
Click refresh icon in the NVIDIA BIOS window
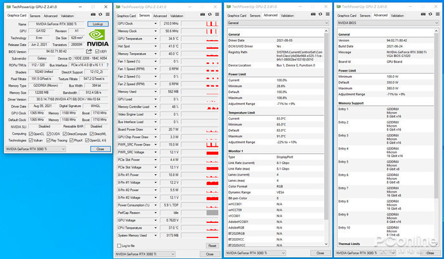tap(431, 14)
